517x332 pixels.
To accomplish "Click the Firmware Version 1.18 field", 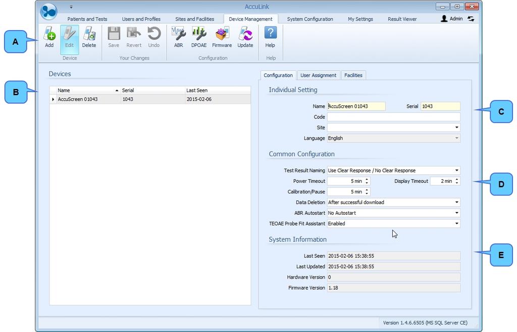I will coord(394,288).
